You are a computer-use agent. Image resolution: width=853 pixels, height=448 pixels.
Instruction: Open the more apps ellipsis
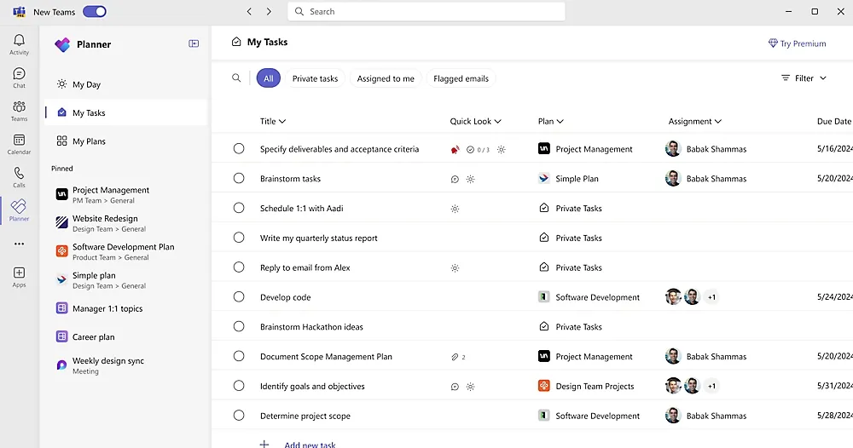(19, 244)
